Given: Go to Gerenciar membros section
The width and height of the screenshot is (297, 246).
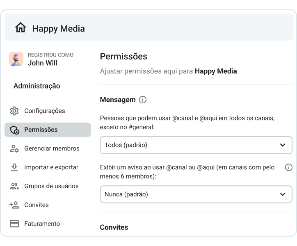Looking at the screenshot, I should (52, 148).
